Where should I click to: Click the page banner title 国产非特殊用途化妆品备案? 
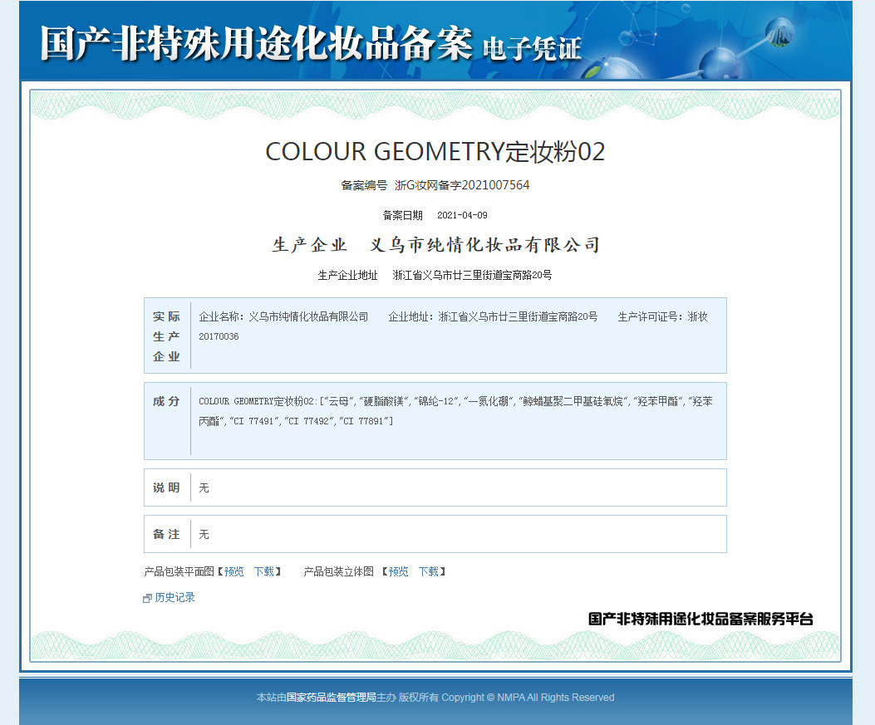[256, 43]
